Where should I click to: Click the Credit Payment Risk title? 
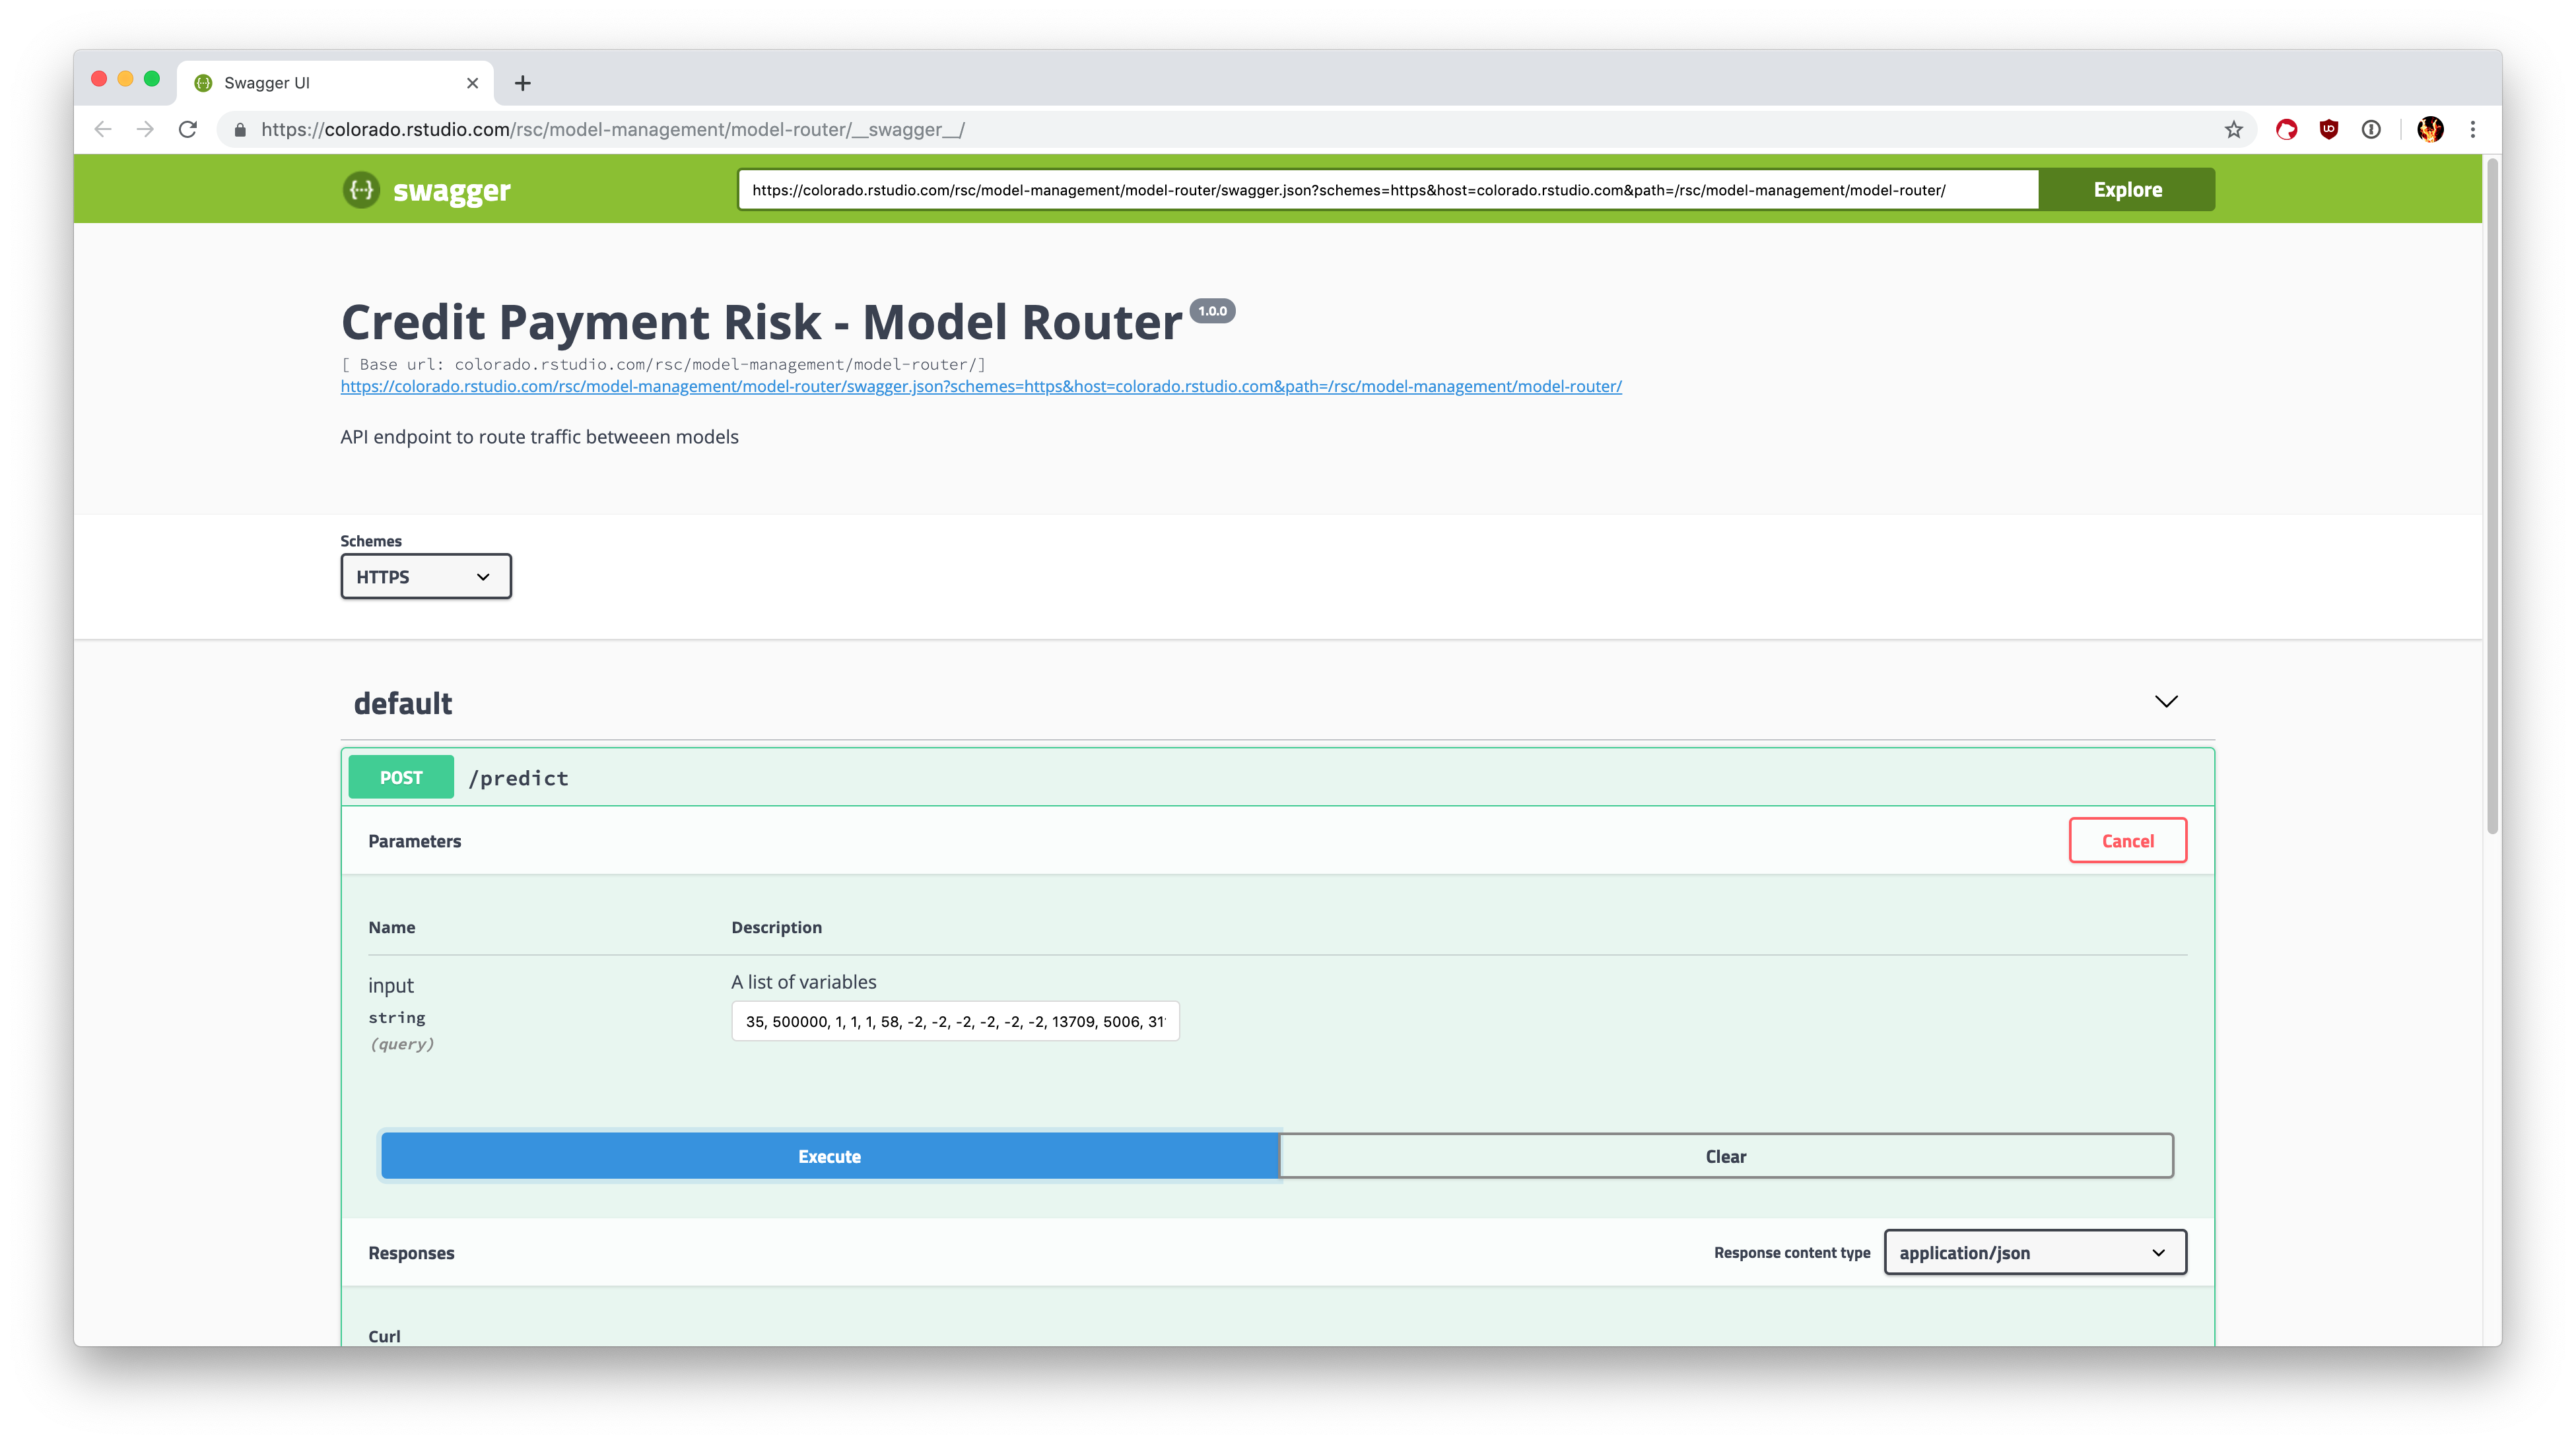pyautogui.click(x=761, y=322)
